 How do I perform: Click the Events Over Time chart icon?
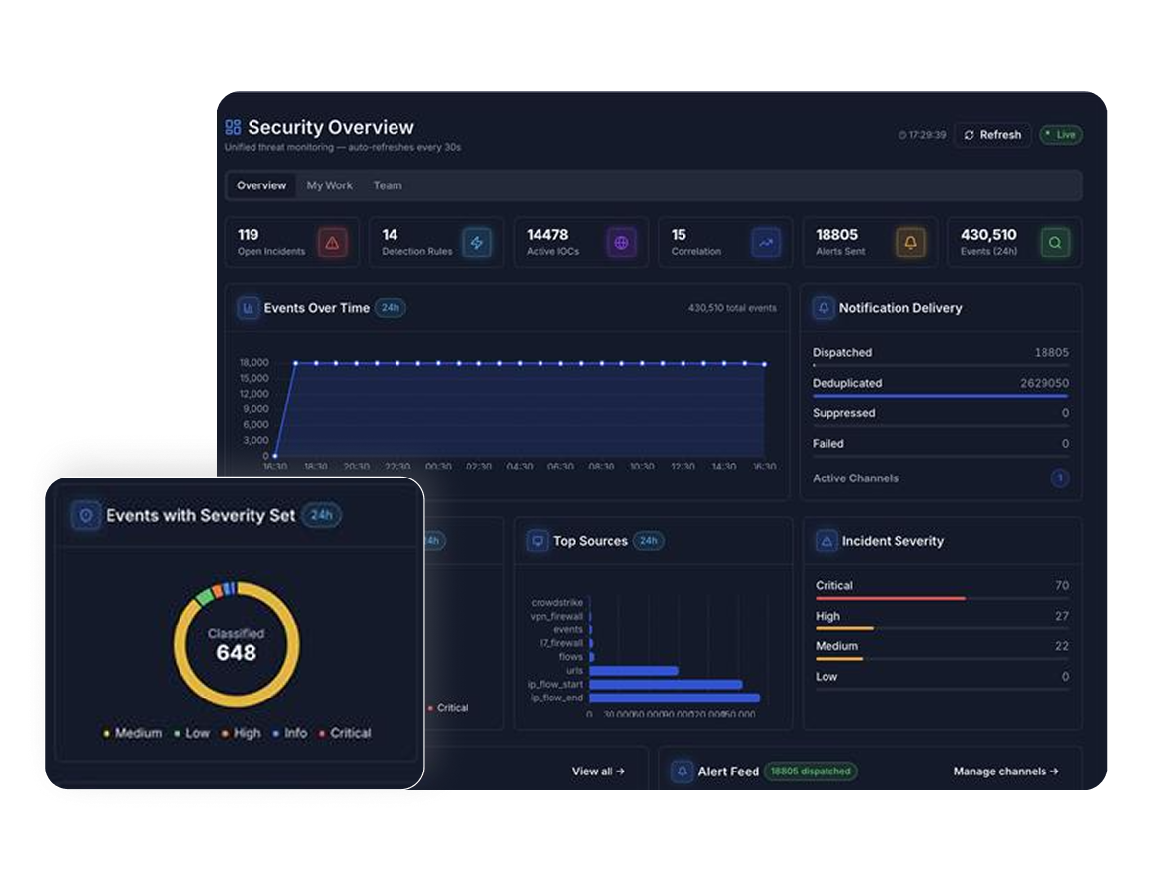(249, 308)
